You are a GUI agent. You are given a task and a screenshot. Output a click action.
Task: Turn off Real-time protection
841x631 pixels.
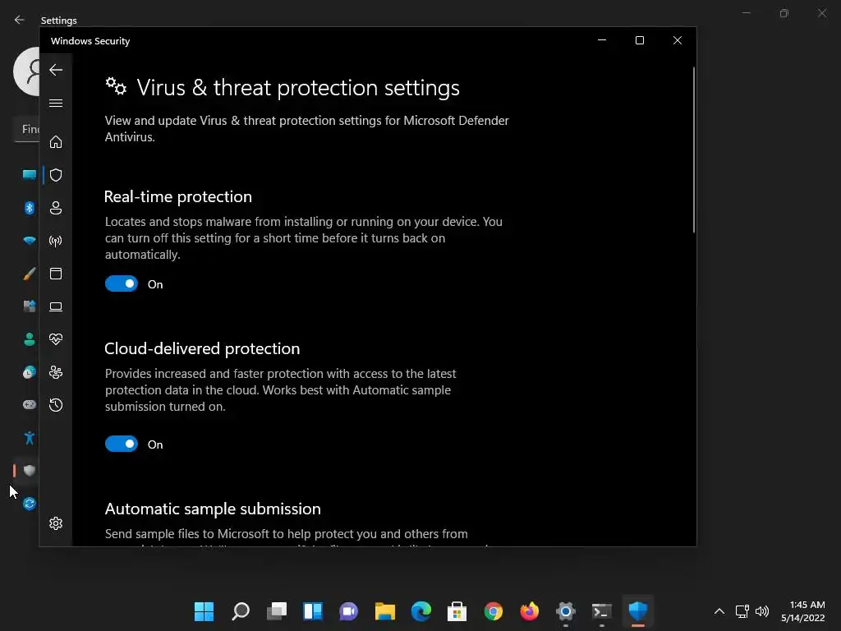click(x=122, y=283)
